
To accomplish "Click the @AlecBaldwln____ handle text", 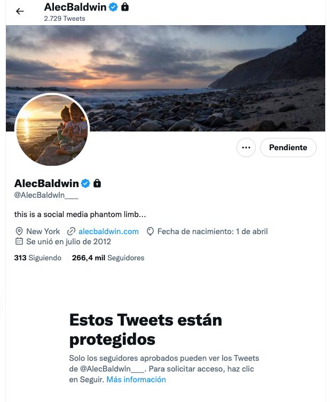I will (46, 195).
